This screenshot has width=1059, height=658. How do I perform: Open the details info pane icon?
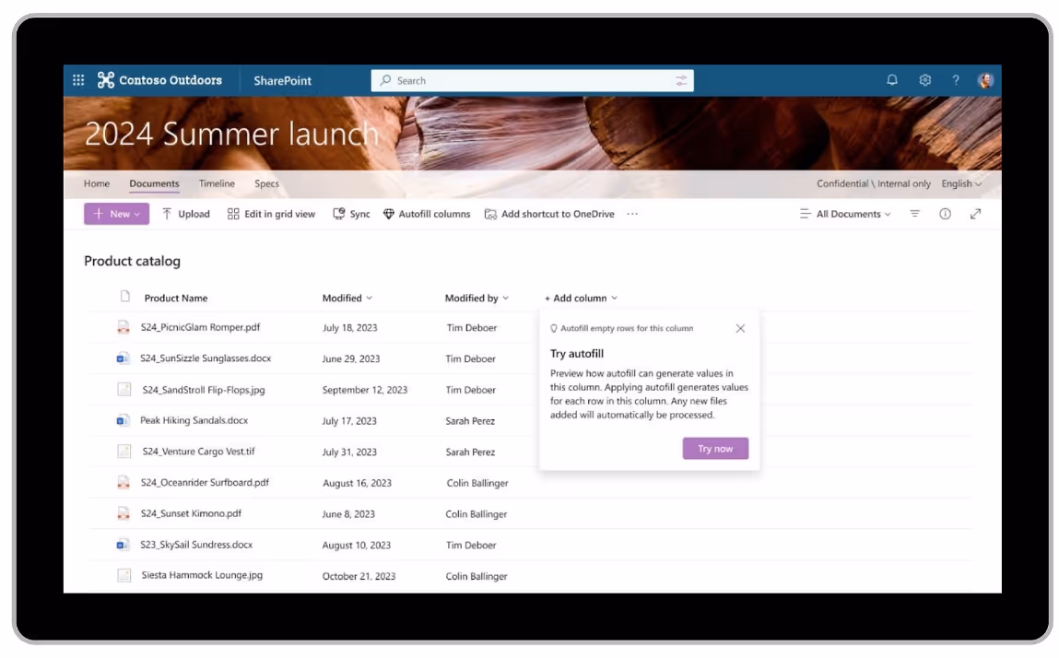pos(945,214)
